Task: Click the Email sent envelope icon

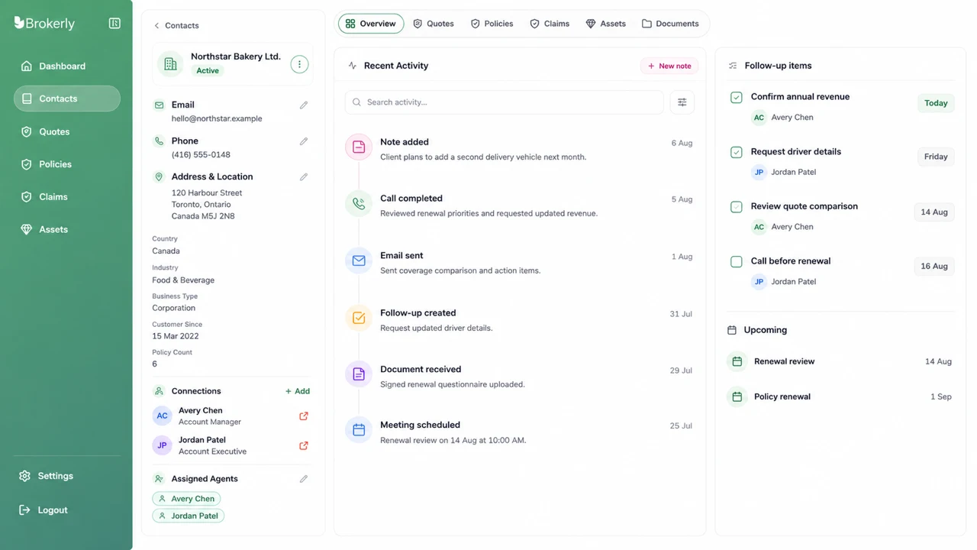Action: pyautogui.click(x=359, y=260)
